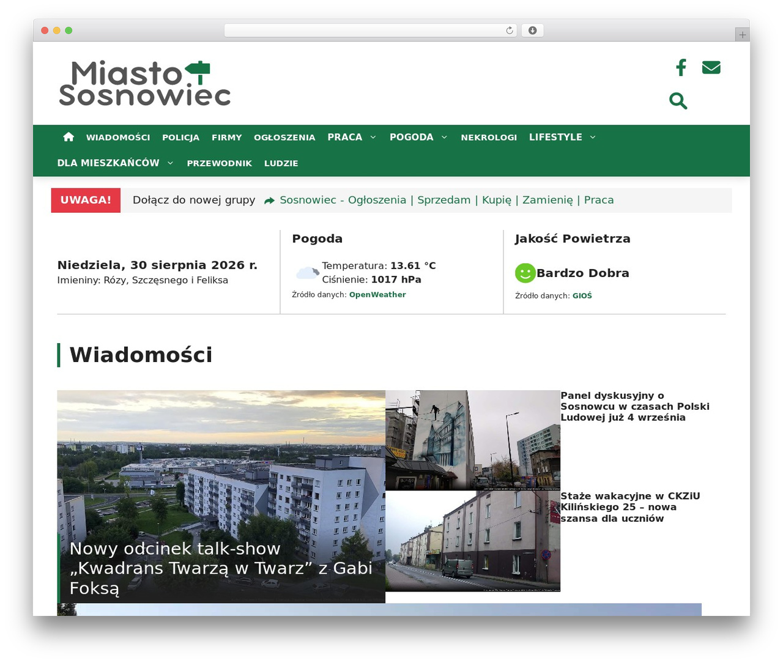
Task: Click the Temperatura 13.61 °C reading
Action: coord(379,265)
